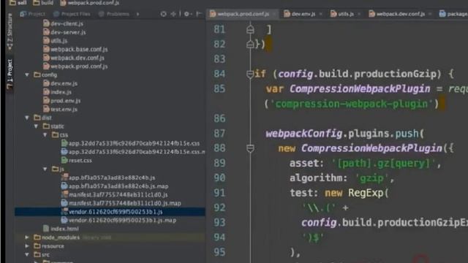The image size is (468, 263).
Task: Collapse the js folder under static
Action: [x=45, y=169]
